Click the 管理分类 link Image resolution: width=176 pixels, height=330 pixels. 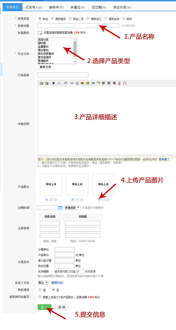point(57,283)
